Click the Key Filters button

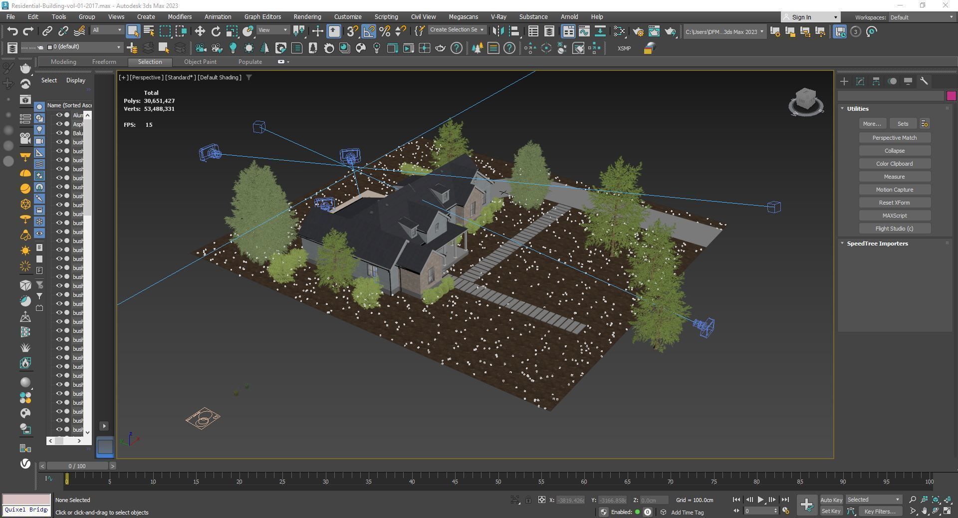point(880,511)
